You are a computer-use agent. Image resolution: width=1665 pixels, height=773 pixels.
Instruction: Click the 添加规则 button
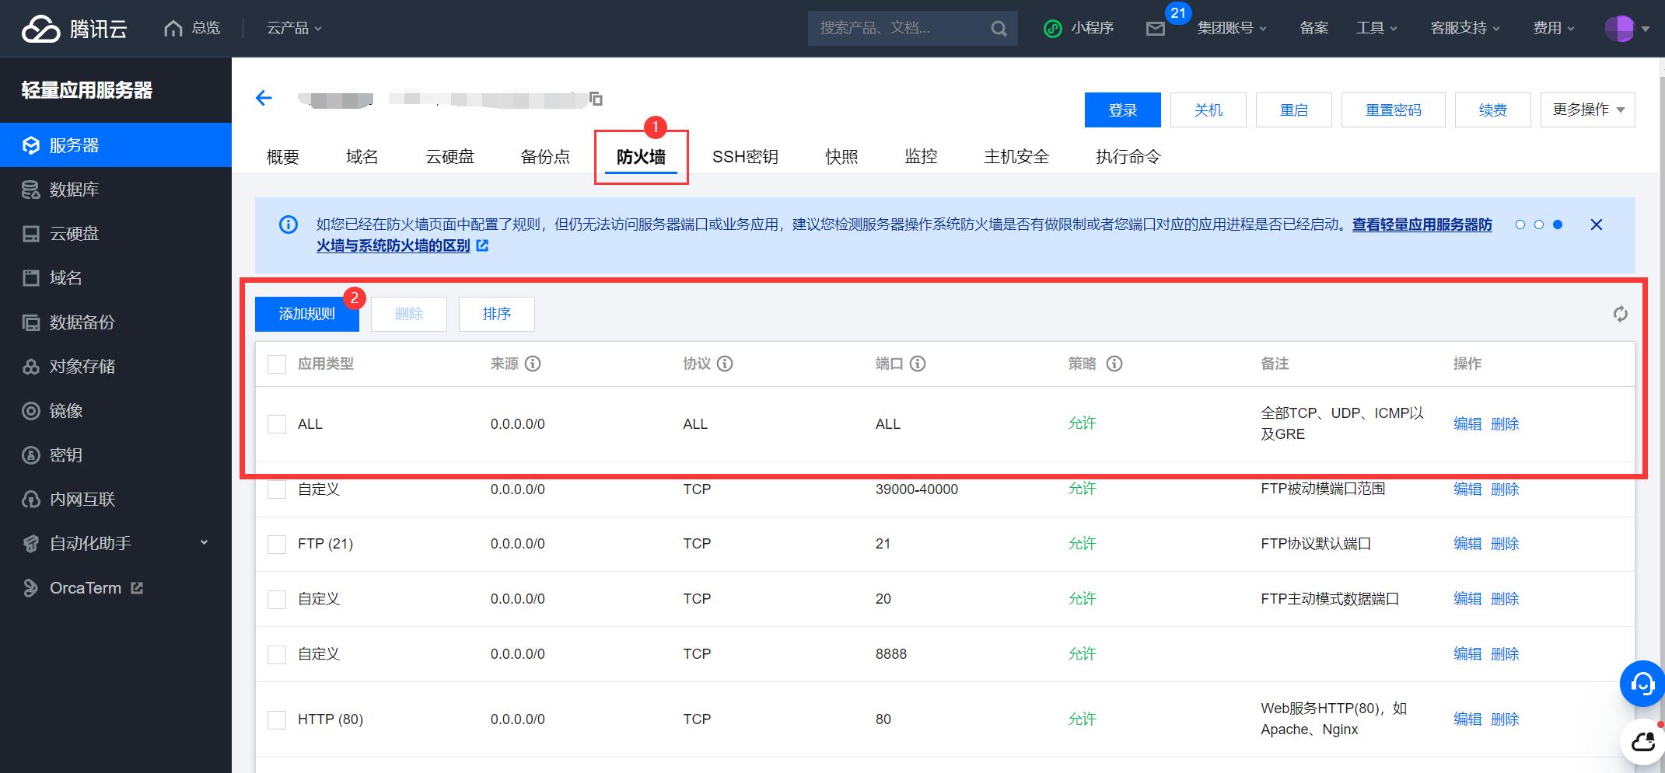[306, 314]
